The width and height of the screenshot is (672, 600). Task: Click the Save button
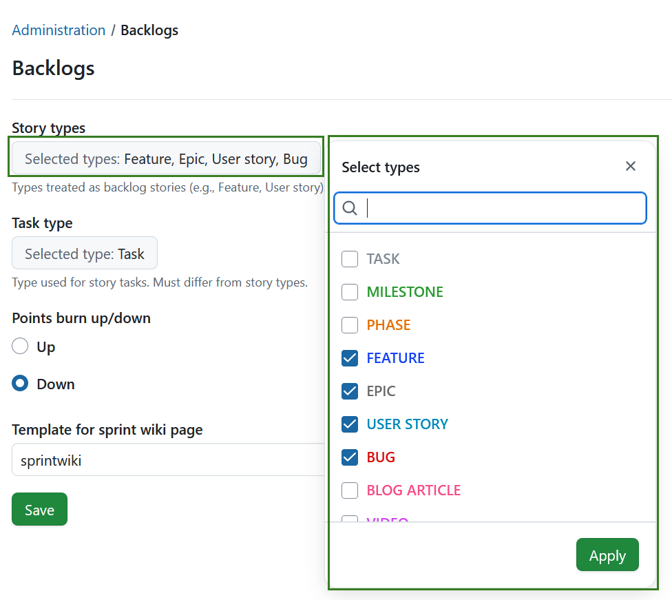(39, 510)
